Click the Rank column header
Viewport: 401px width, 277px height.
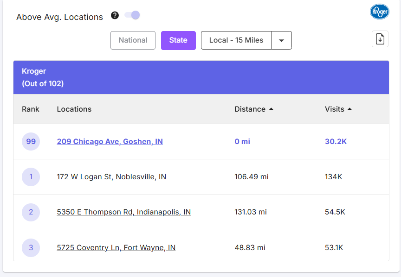point(31,109)
